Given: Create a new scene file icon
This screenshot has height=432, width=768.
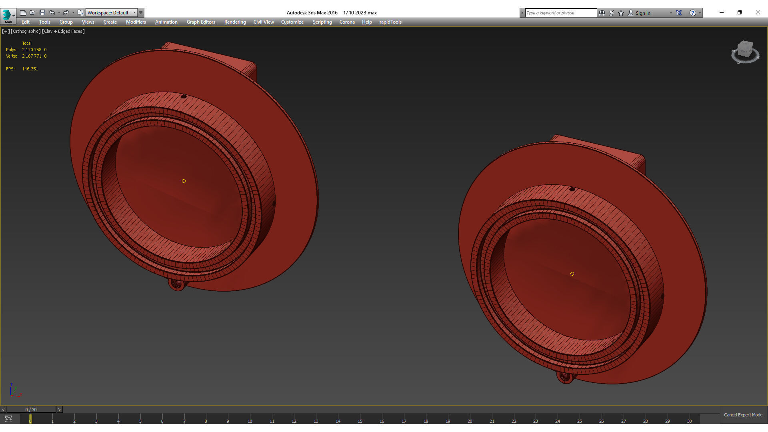Looking at the screenshot, I should point(23,13).
